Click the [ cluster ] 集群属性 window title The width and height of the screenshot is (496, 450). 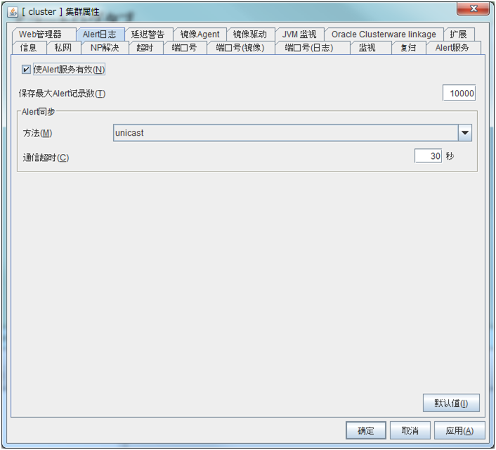(x=60, y=12)
